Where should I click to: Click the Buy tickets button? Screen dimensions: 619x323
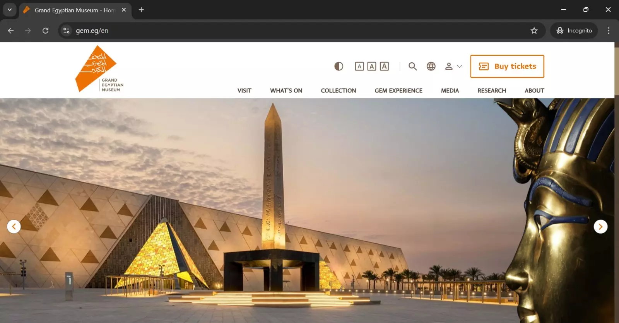(x=507, y=67)
